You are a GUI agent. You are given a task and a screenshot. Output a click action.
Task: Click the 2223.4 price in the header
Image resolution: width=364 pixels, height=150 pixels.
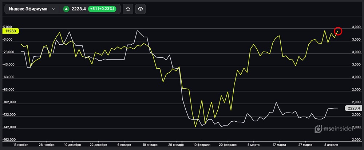click(79, 9)
